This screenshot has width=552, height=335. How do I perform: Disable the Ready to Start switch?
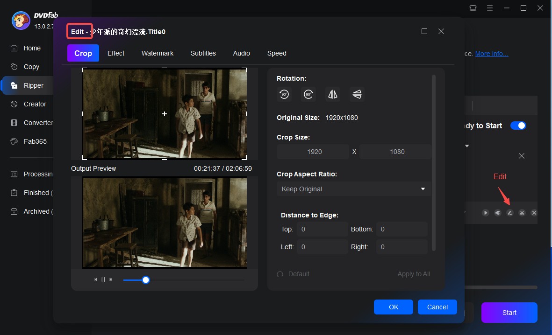[x=518, y=125]
